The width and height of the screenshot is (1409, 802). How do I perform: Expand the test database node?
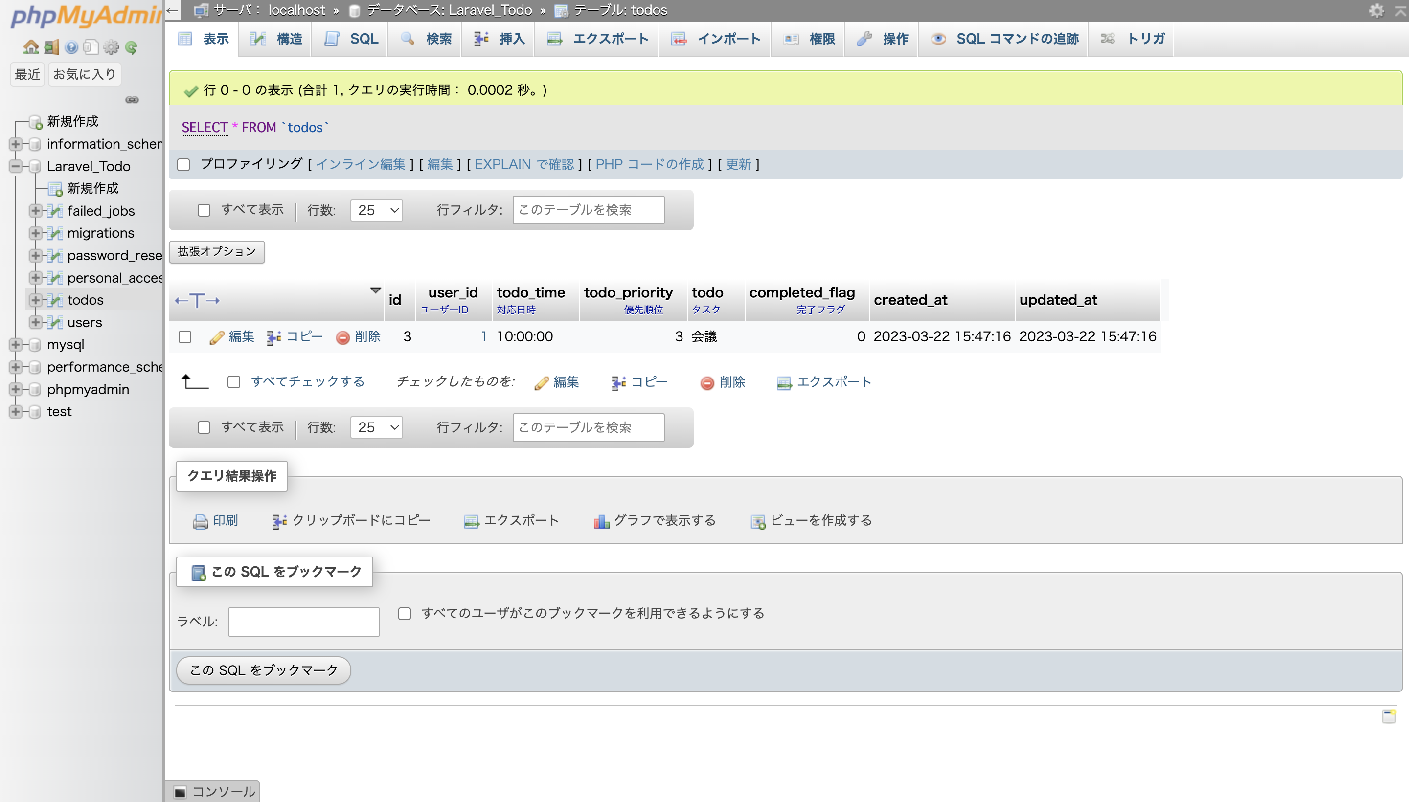point(16,411)
